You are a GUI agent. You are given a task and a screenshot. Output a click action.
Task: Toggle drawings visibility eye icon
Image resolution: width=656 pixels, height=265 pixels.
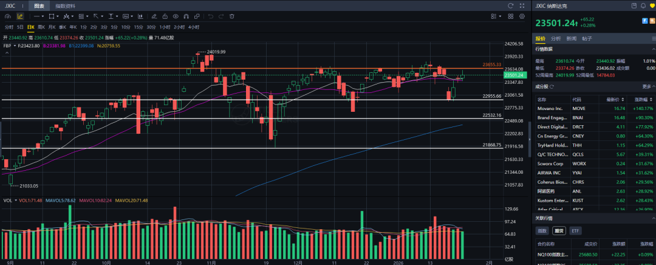[x=176, y=16]
